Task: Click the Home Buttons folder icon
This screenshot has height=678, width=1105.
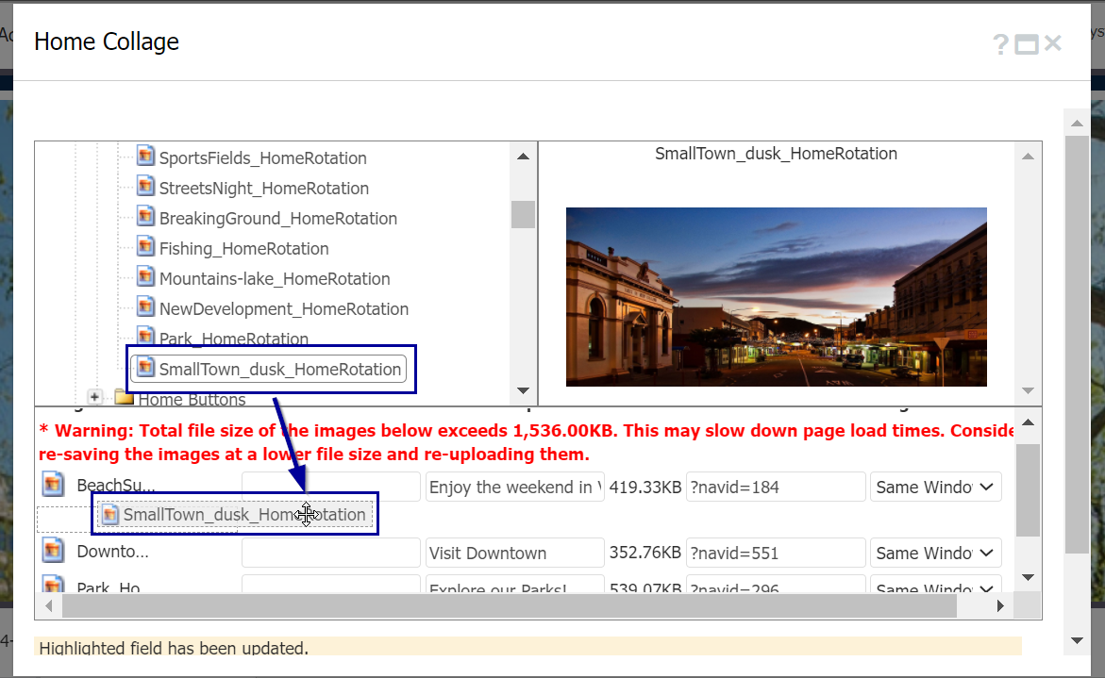Action: pyautogui.click(x=123, y=397)
